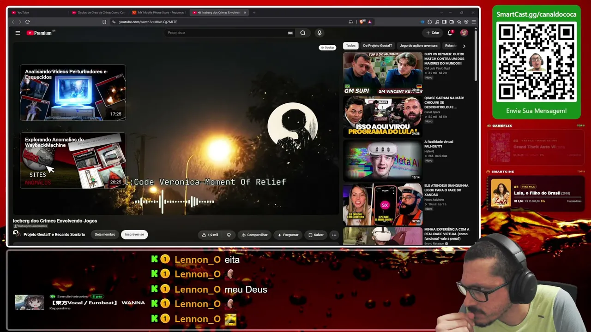Image resolution: width=591 pixels, height=332 pixels.
Task: Select the Todos filter chip
Action: pyautogui.click(x=351, y=46)
